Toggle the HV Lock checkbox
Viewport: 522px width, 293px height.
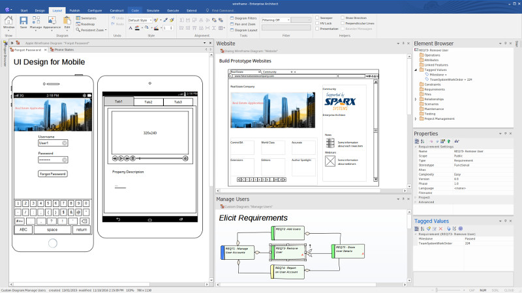pyautogui.click(x=318, y=23)
